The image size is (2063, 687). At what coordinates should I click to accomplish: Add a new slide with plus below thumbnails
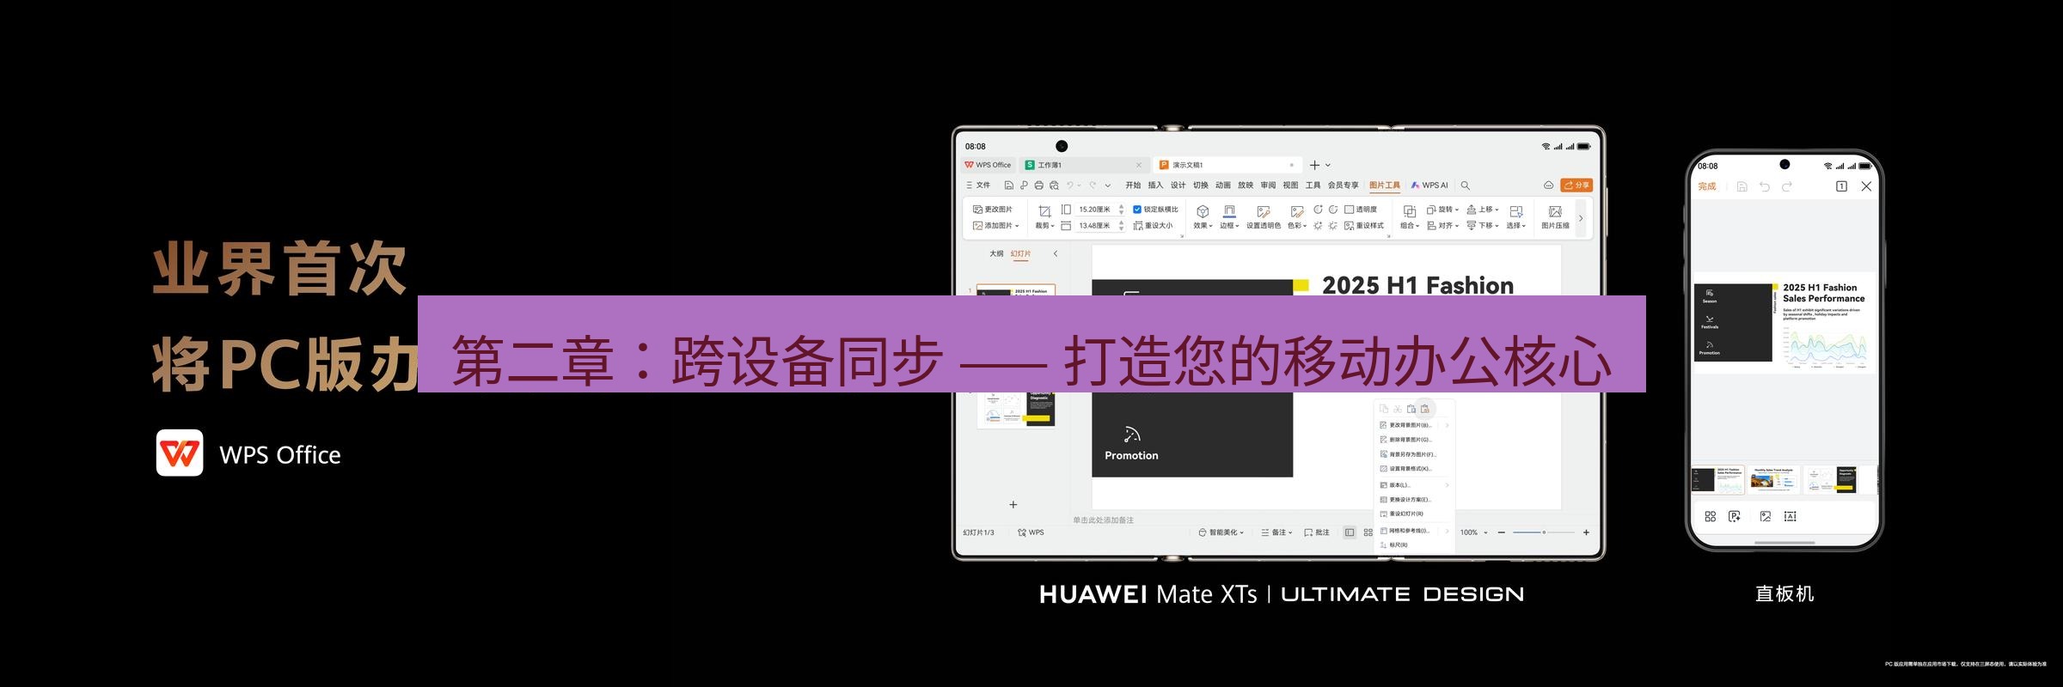point(1013,505)
